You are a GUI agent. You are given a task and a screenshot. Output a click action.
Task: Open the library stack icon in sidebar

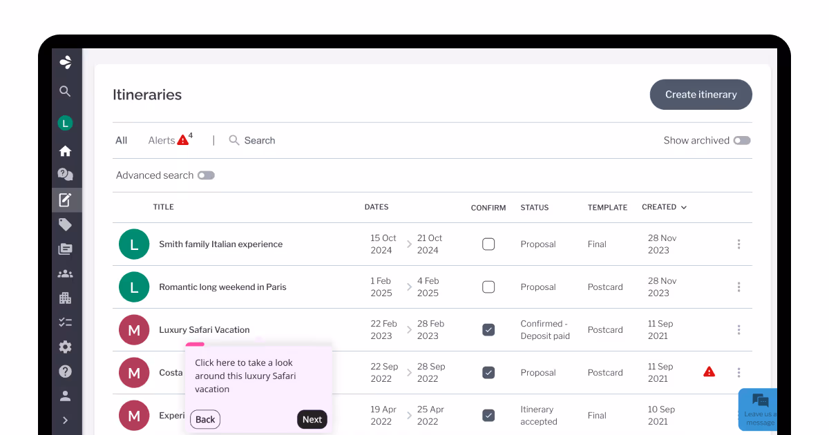(x=65, y=249)
